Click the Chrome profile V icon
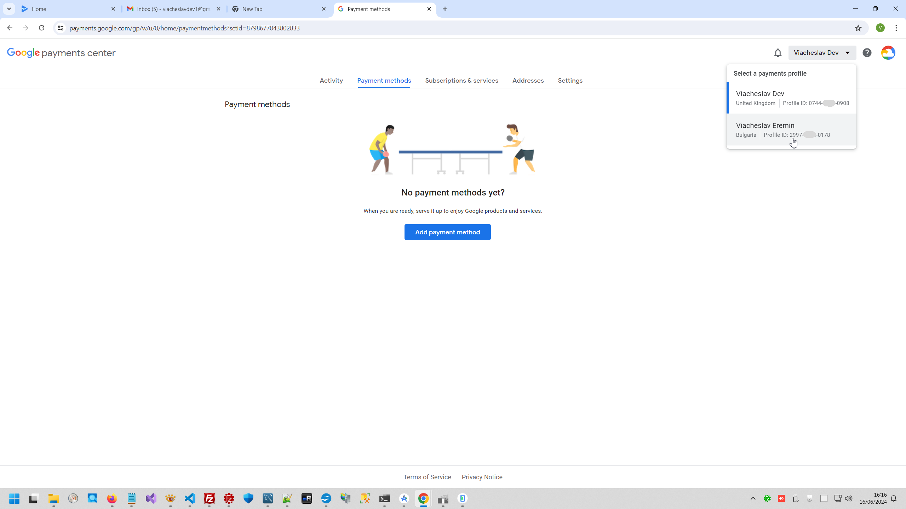Image resolution: width=906 pixels, height=509 pixels. click(x=880, y=28)
